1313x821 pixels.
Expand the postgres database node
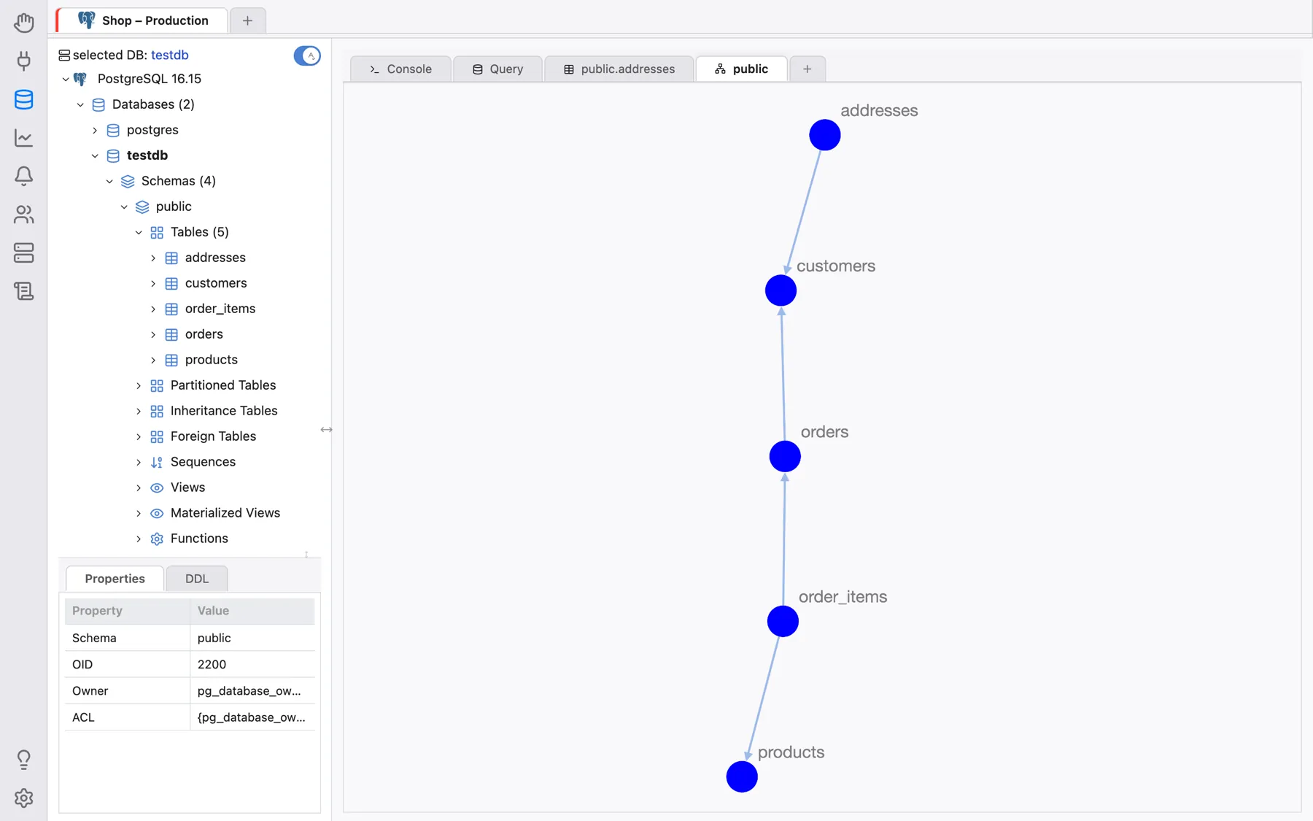(95, 130)
